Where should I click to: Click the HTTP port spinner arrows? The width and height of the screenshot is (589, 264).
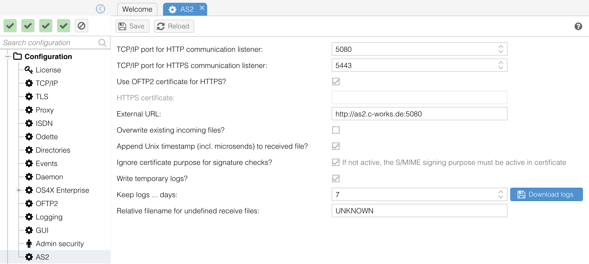point(501,49)
